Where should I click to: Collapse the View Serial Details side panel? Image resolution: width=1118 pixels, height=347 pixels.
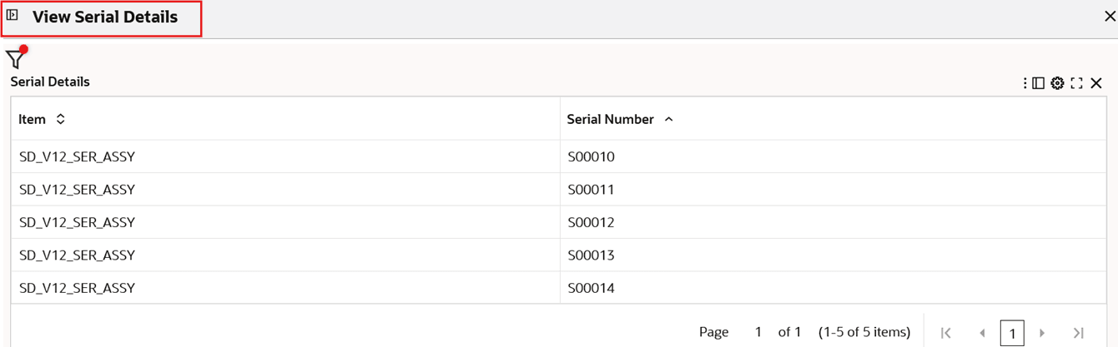click(x=13, y=15)
